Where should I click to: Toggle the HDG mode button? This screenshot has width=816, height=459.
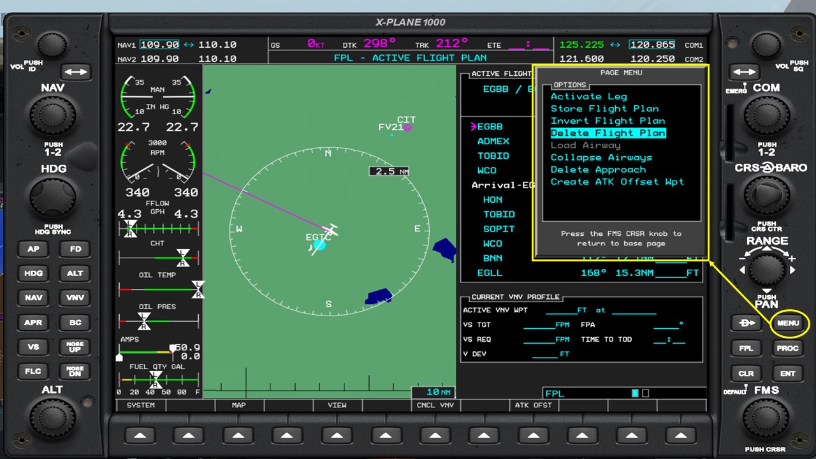[33, 273]
